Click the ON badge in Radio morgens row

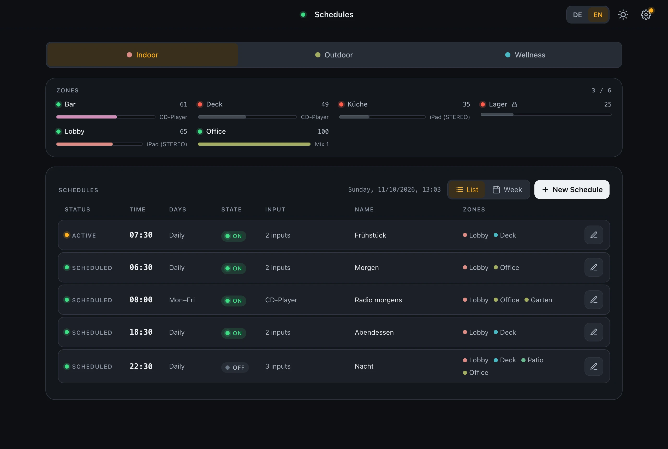coord(234,301)
